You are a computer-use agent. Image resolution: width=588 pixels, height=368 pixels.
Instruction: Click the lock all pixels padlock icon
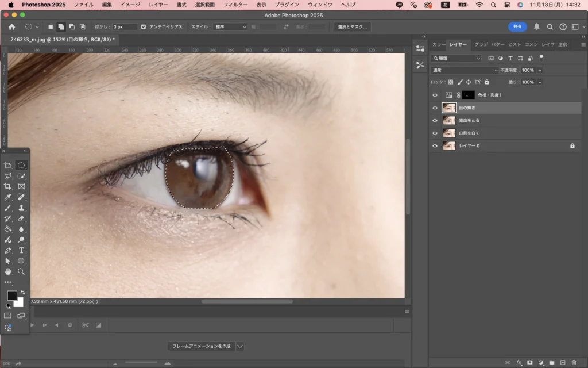point(486,82)
